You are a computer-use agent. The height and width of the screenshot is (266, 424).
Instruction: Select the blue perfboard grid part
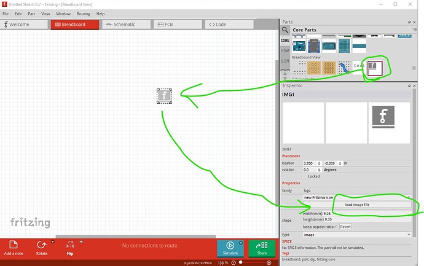[x=344, y=45]
